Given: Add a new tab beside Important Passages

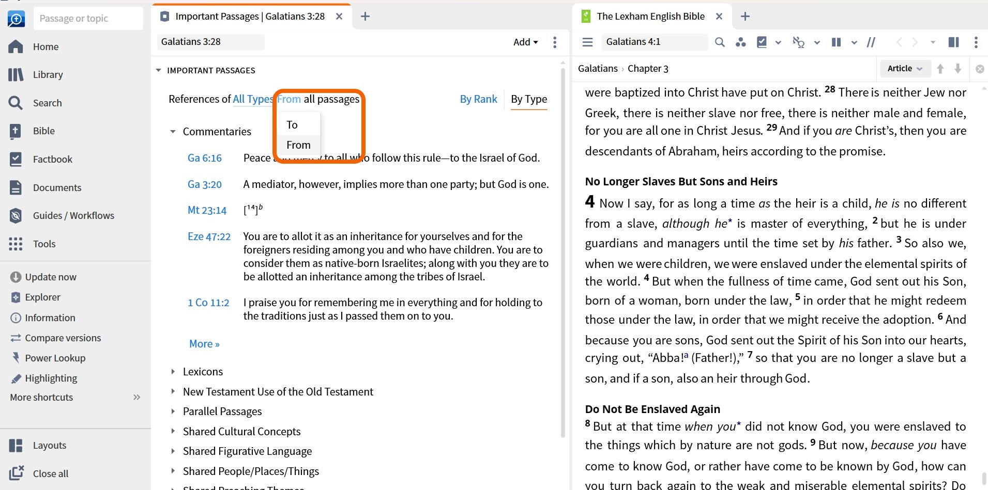Looking at the screenshot, I should pyautogui.click(x=365, y=17).
